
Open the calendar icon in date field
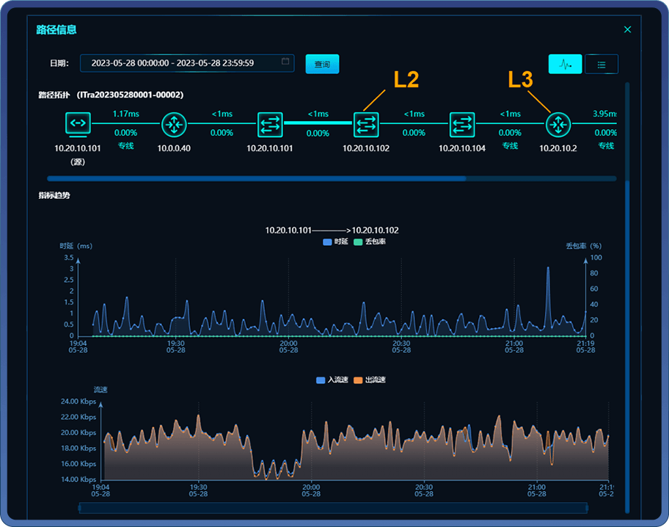(285, 62)
